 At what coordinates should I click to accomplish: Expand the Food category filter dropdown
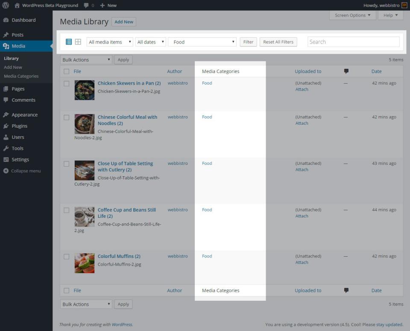[202, 42]
